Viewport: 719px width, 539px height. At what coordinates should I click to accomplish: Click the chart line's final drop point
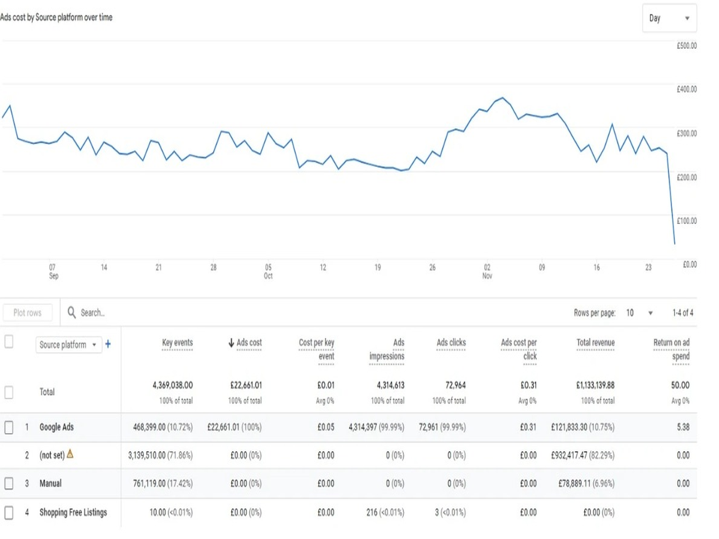[675, 243]
